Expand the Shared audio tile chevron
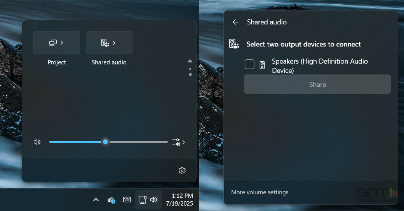 [114, 43]
